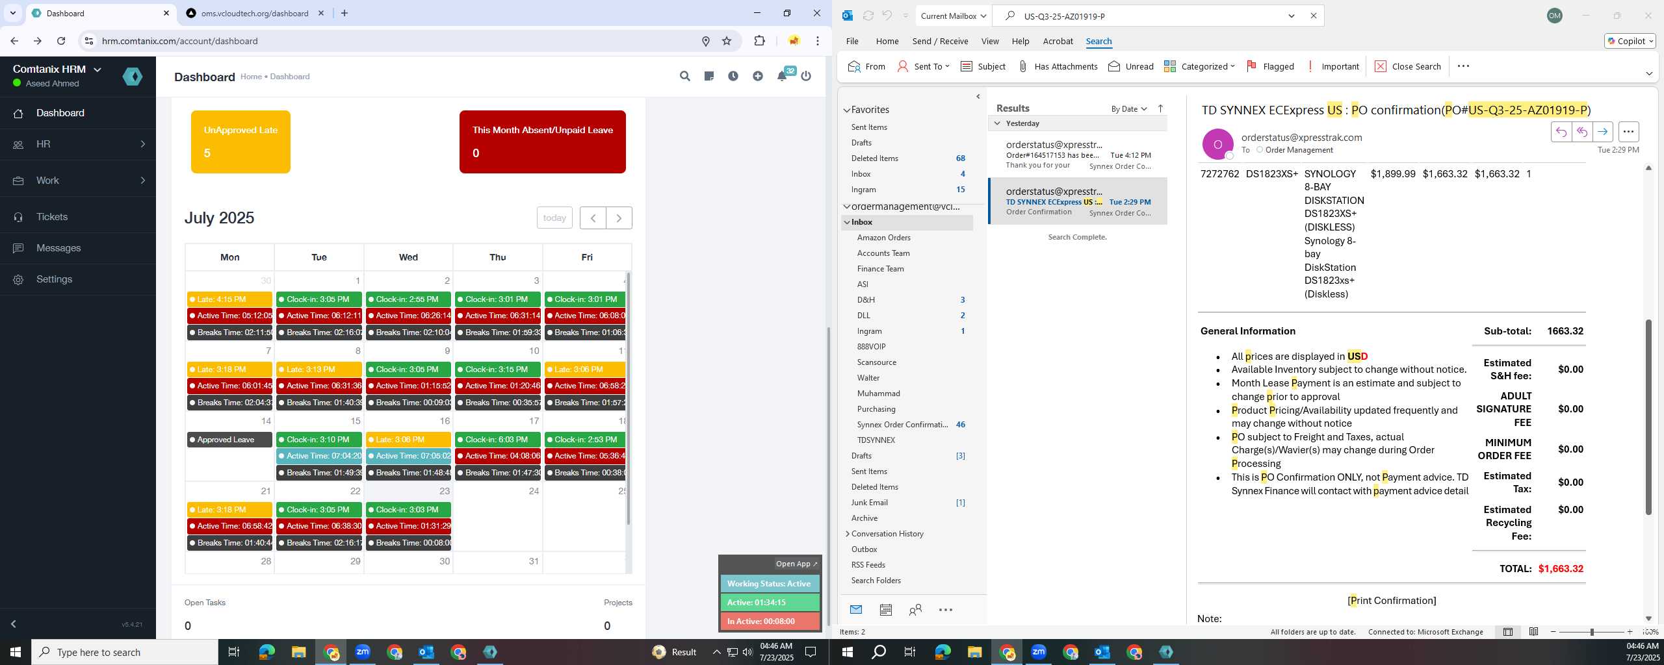Collapse the Yesterday results group
The width and height of the screenshot is (1664, 665).
pyautogui.click(x=997, y=123)
